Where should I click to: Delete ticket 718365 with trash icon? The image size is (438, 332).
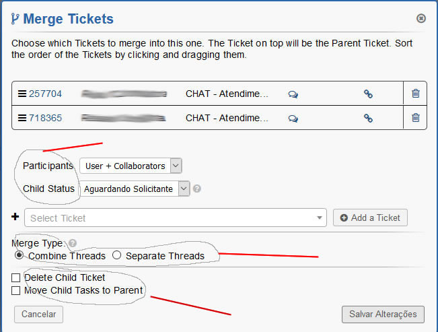[x=415, y=118]
